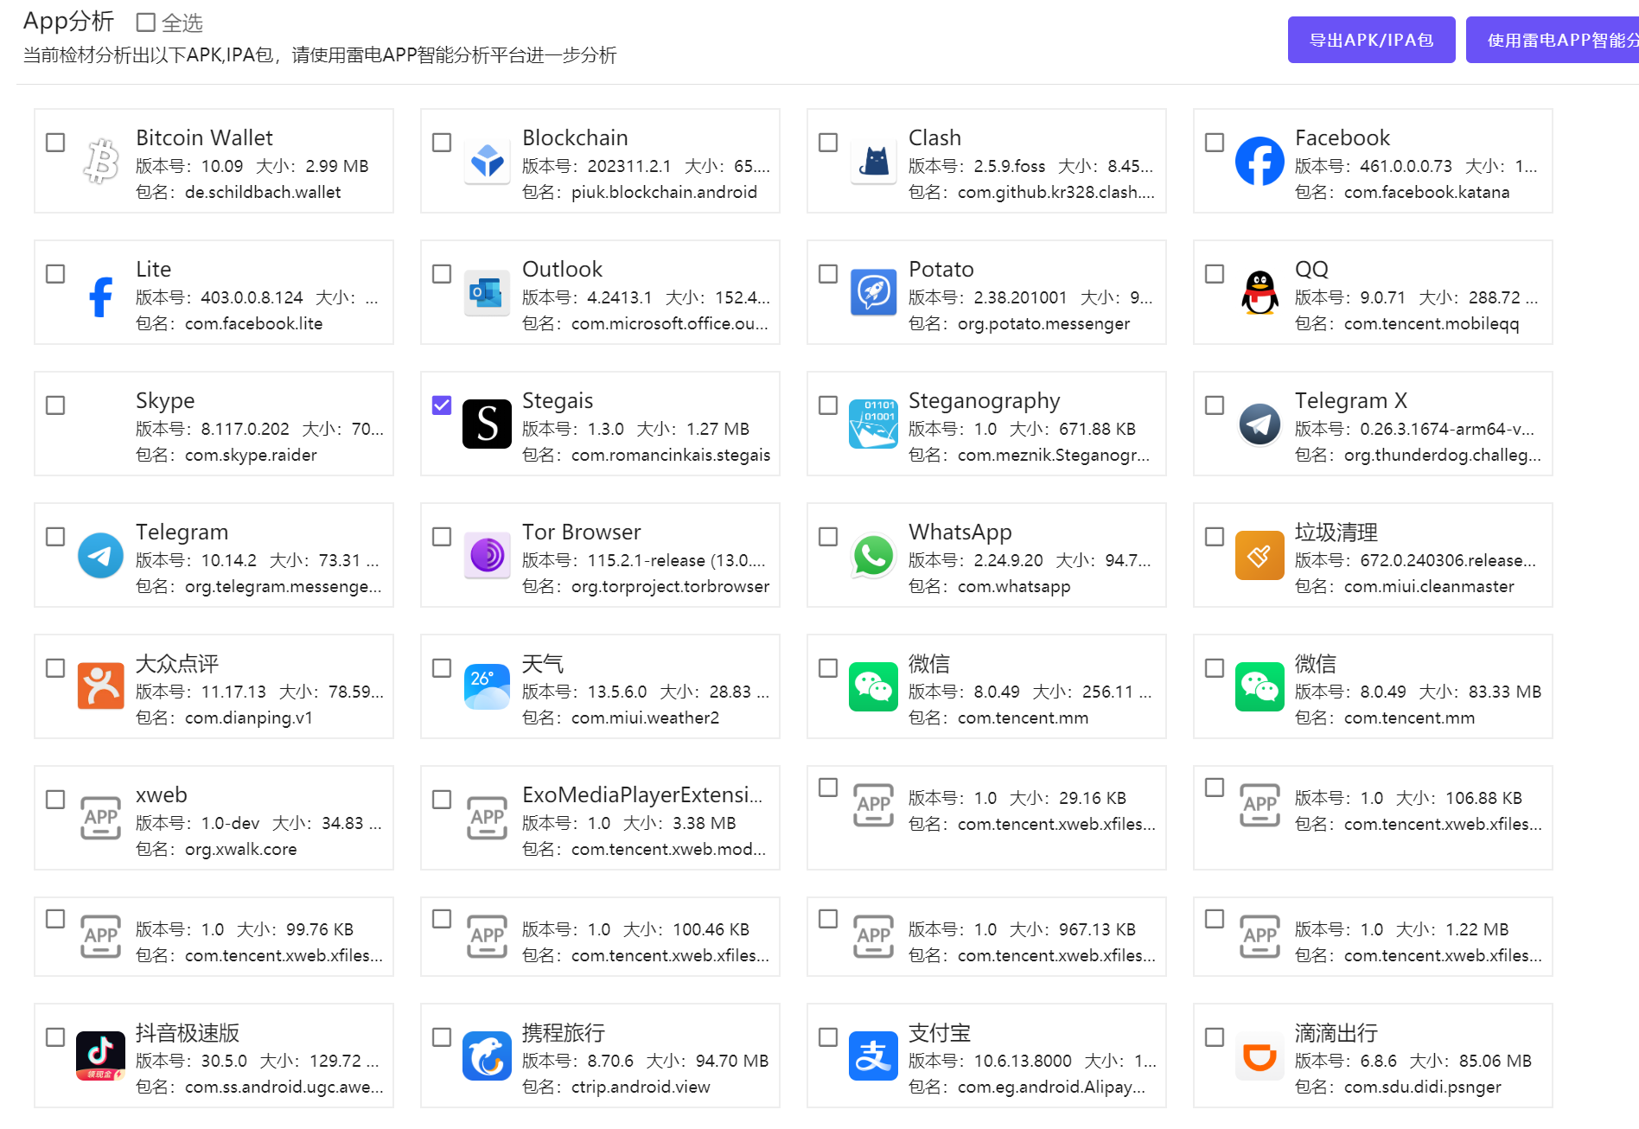The width and height of the screenshot is (1639, 1129).
Task: Click the 抖音极速版 icon
Action: tap(101, 1056)
